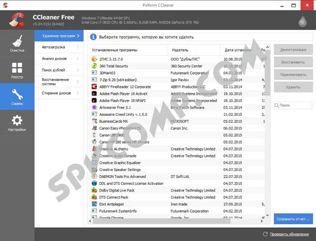The image size is (316, 241).
Task: Open the Реестр registry section
Action: click(x=17, y=72)
